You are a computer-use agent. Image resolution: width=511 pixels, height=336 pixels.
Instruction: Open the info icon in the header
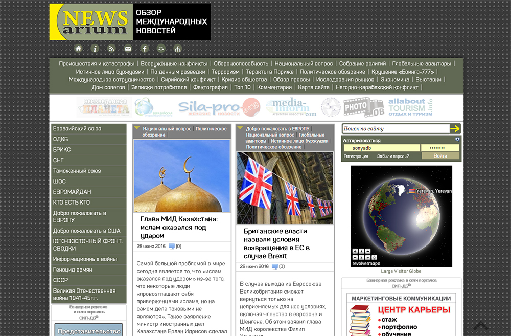pos(95,49)
